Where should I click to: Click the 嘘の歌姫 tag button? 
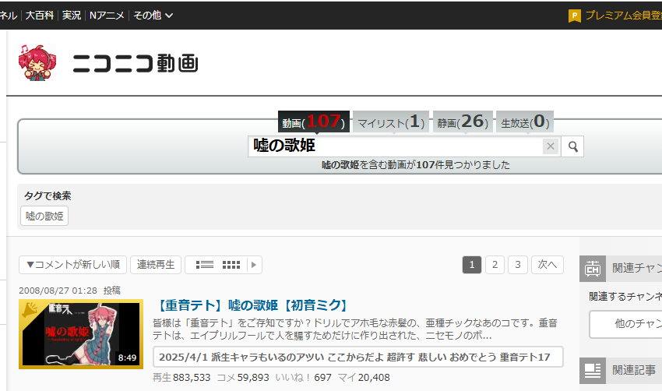44,216
